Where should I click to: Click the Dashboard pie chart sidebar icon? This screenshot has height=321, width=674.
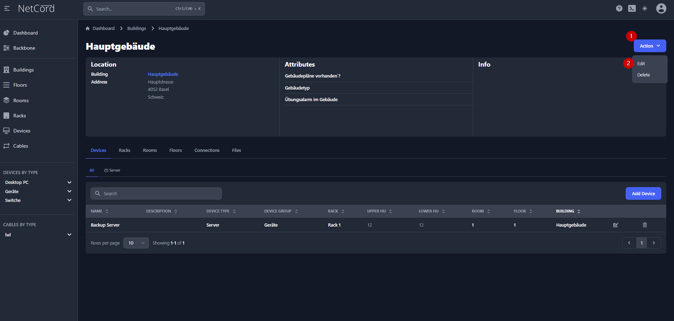click(6, 33)
